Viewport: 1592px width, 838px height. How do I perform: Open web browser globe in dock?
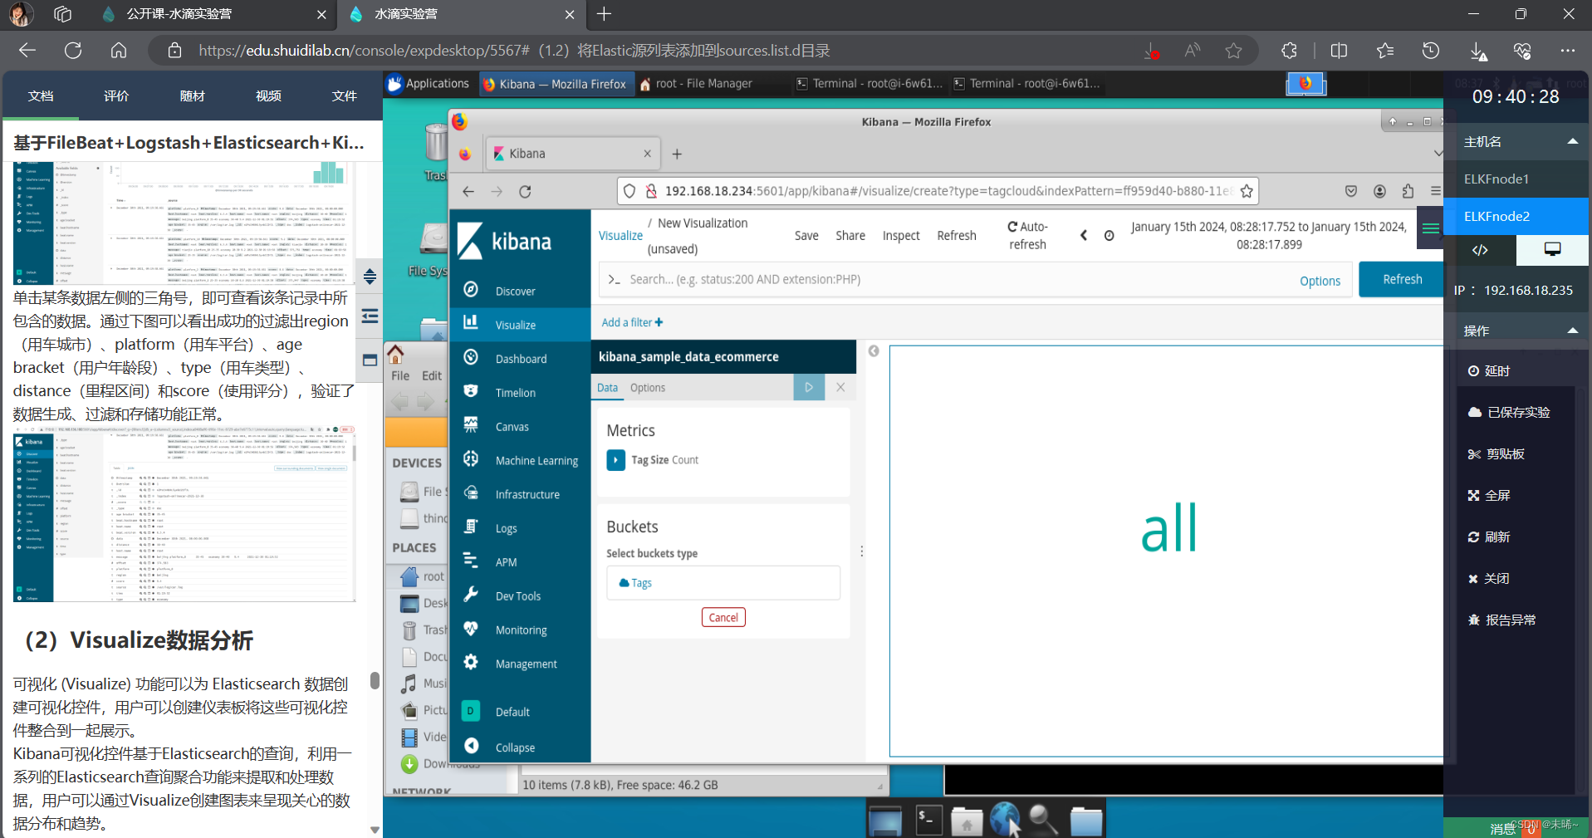pyautogui.click(x=1005, y=820)
